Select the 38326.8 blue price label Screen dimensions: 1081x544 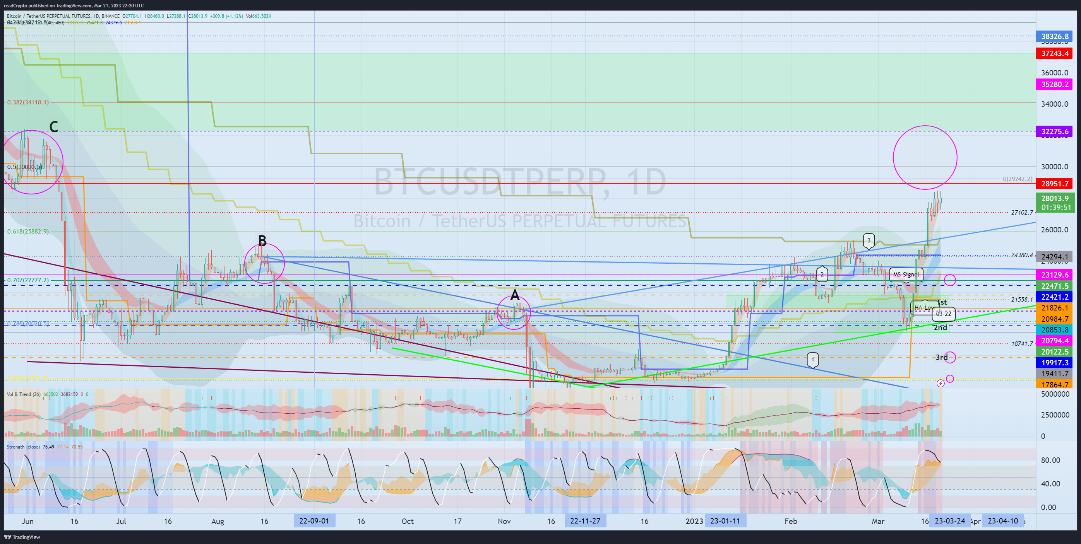pyautogui.click(x=1054, y=36)
